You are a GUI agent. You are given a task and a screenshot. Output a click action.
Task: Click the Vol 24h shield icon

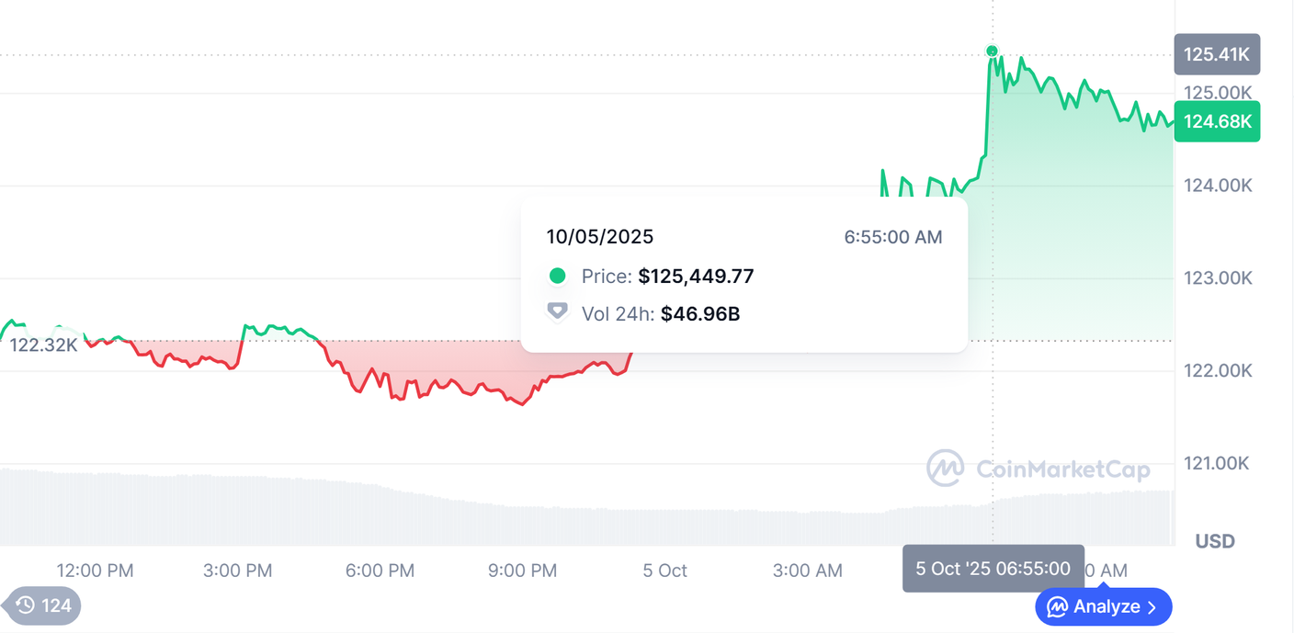pyautogui.click(x=557, y=312)
